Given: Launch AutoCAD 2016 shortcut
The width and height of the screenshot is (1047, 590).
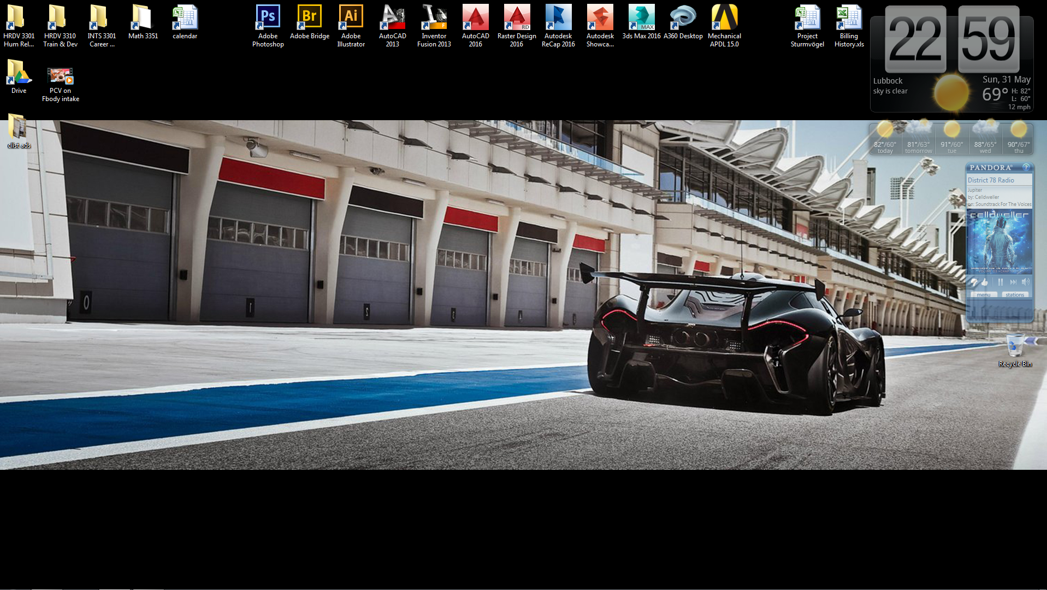Looking at the screenshot, I should click(x=475, y=26).
